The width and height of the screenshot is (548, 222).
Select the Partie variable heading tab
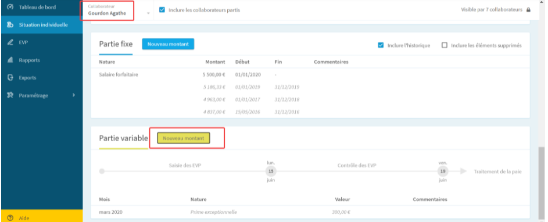tap(123, 138)
